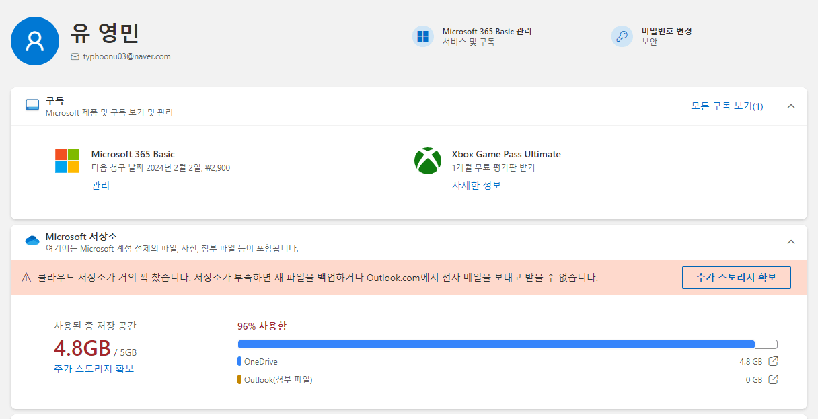Open 비밀번호 변경 security link
The image size is (818, 419).
[x=667, y=32]
